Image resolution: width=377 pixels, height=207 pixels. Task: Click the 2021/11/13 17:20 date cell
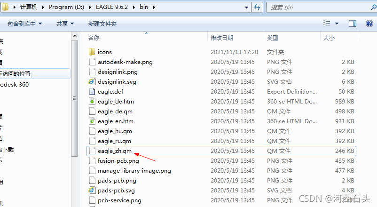point(234,52)
